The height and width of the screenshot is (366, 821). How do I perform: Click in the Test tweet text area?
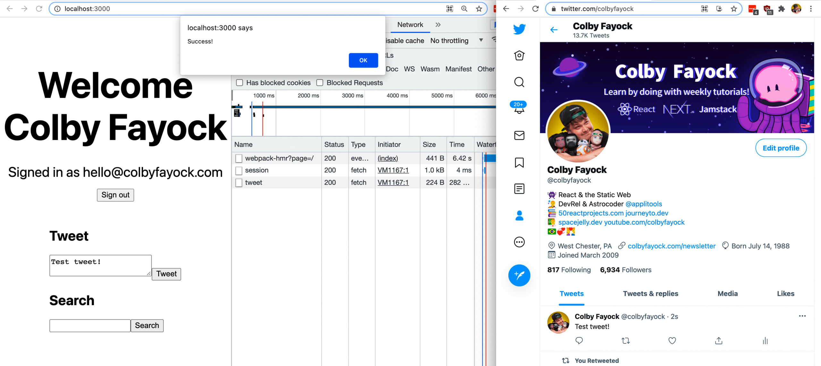click(100, 265)
